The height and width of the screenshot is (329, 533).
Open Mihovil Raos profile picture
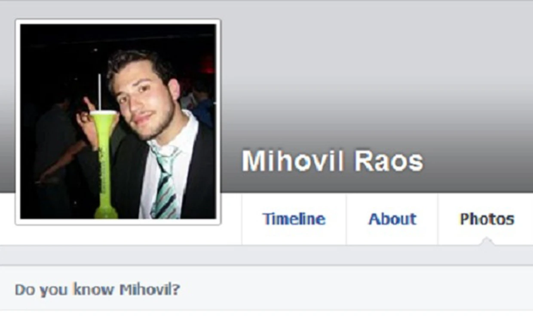(x=118, y=122)
